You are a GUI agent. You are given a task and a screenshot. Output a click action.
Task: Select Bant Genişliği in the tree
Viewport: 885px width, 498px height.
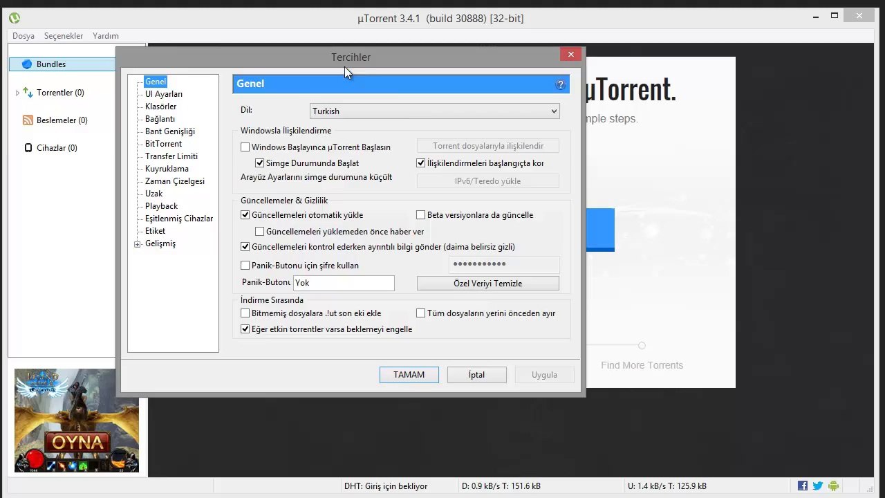(x=170, y=131)
